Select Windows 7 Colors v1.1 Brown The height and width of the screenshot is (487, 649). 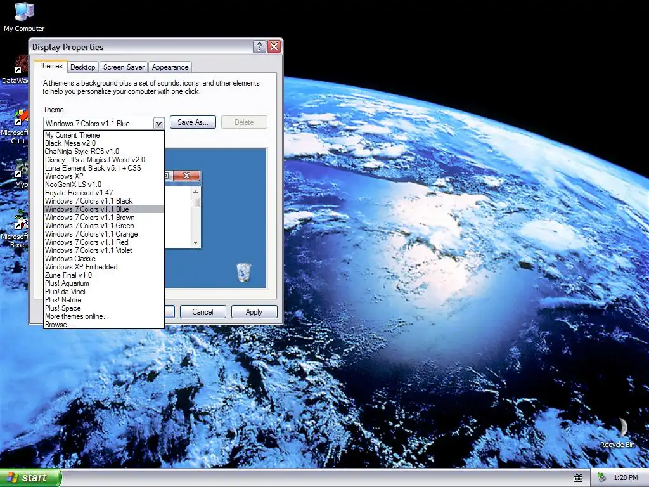tap(104, 218)
